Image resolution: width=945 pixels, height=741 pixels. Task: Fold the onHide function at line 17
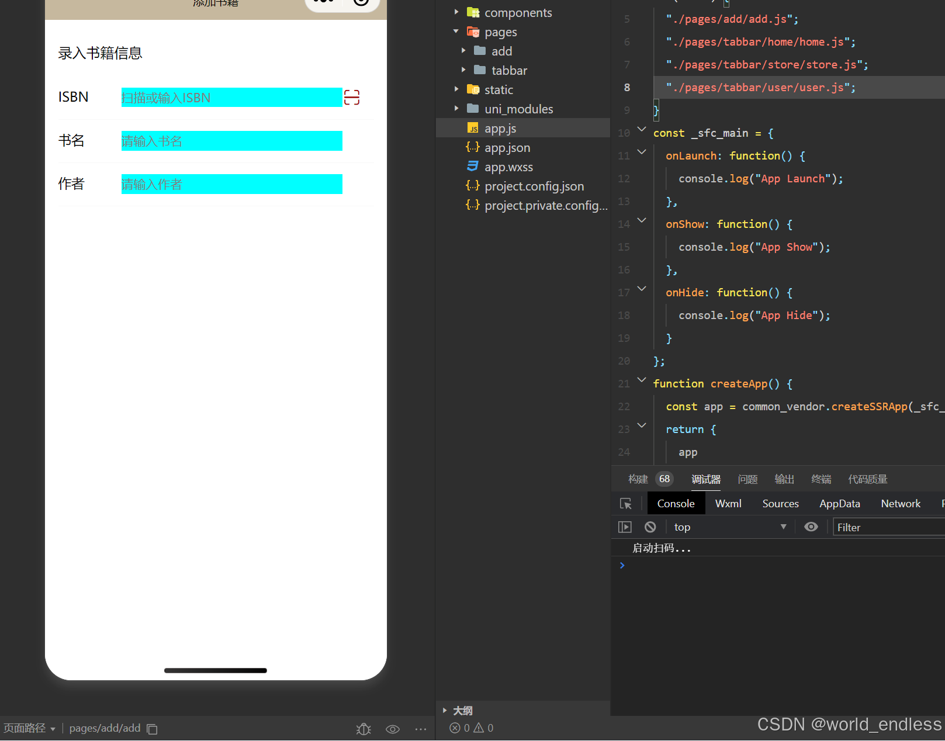[x=642, y=289]
